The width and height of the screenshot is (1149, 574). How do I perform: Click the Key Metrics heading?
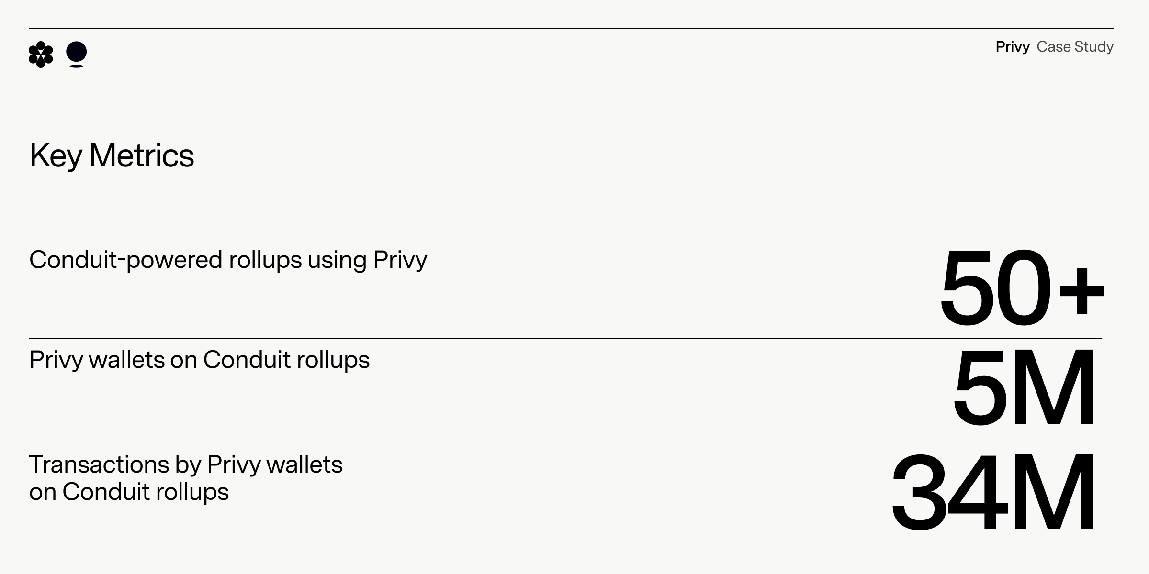(x=112, y=155)
